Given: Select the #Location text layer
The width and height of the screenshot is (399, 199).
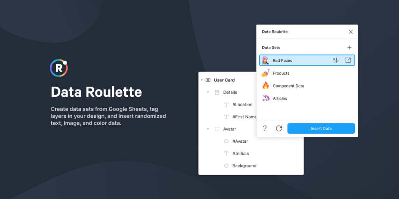Looking at the screenshot, I should point(242,105).
